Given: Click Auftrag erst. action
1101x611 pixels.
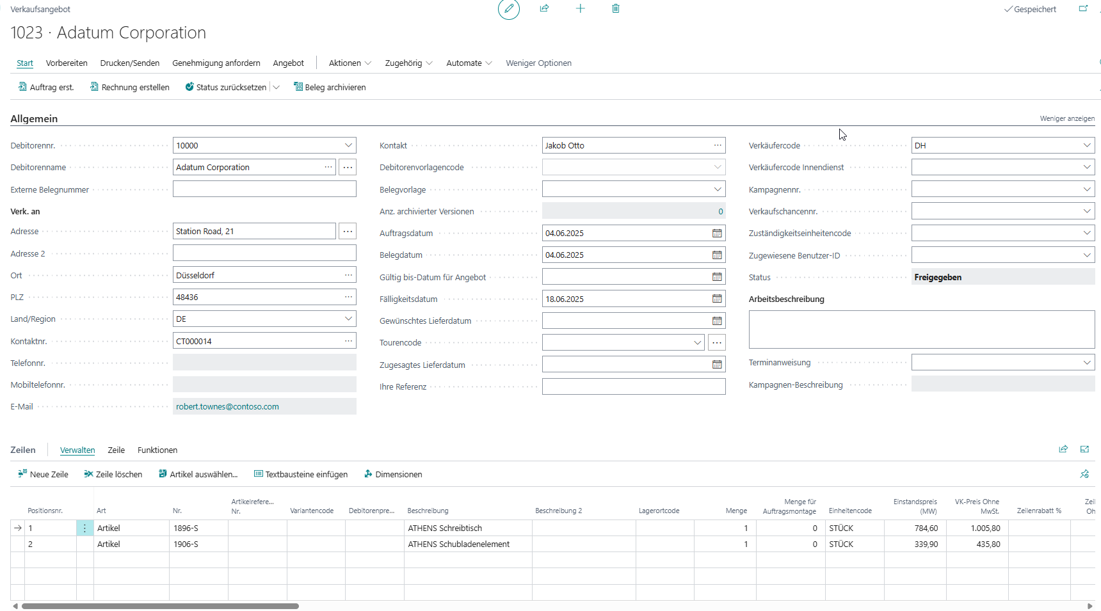Looking at the screenshot, I should click(46, 87).
